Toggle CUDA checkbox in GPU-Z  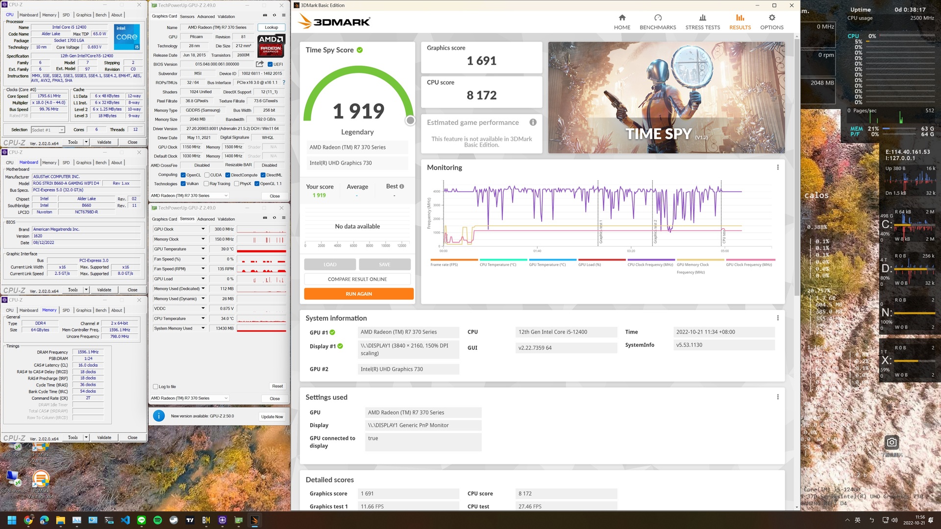[x=207, y=175]
